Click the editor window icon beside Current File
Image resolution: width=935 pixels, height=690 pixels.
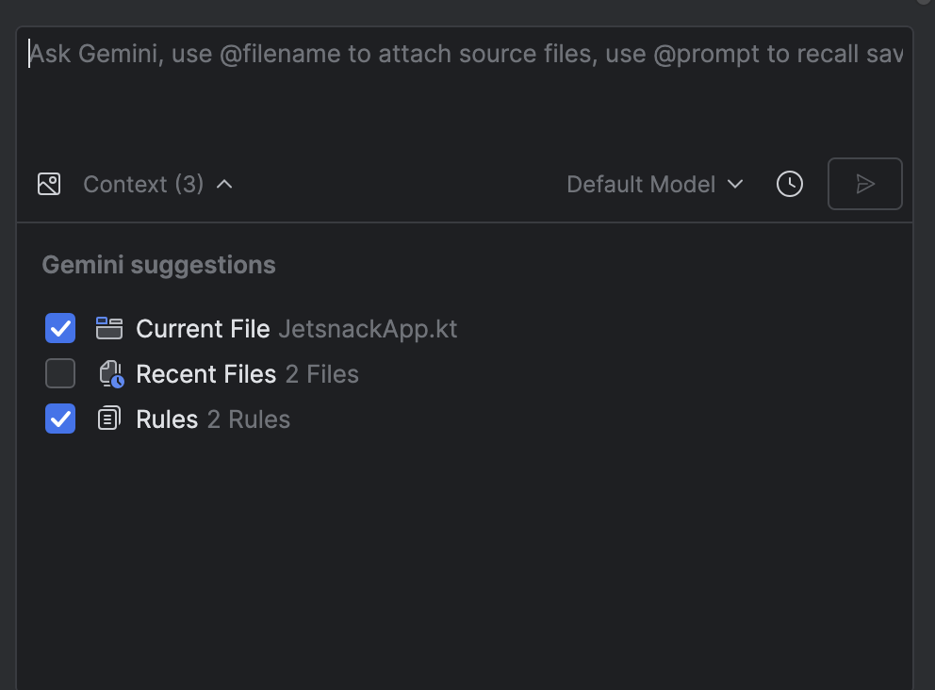(x=108, y=328)
